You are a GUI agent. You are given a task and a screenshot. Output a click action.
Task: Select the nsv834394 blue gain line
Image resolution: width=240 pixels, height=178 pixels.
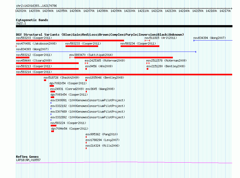213,41
